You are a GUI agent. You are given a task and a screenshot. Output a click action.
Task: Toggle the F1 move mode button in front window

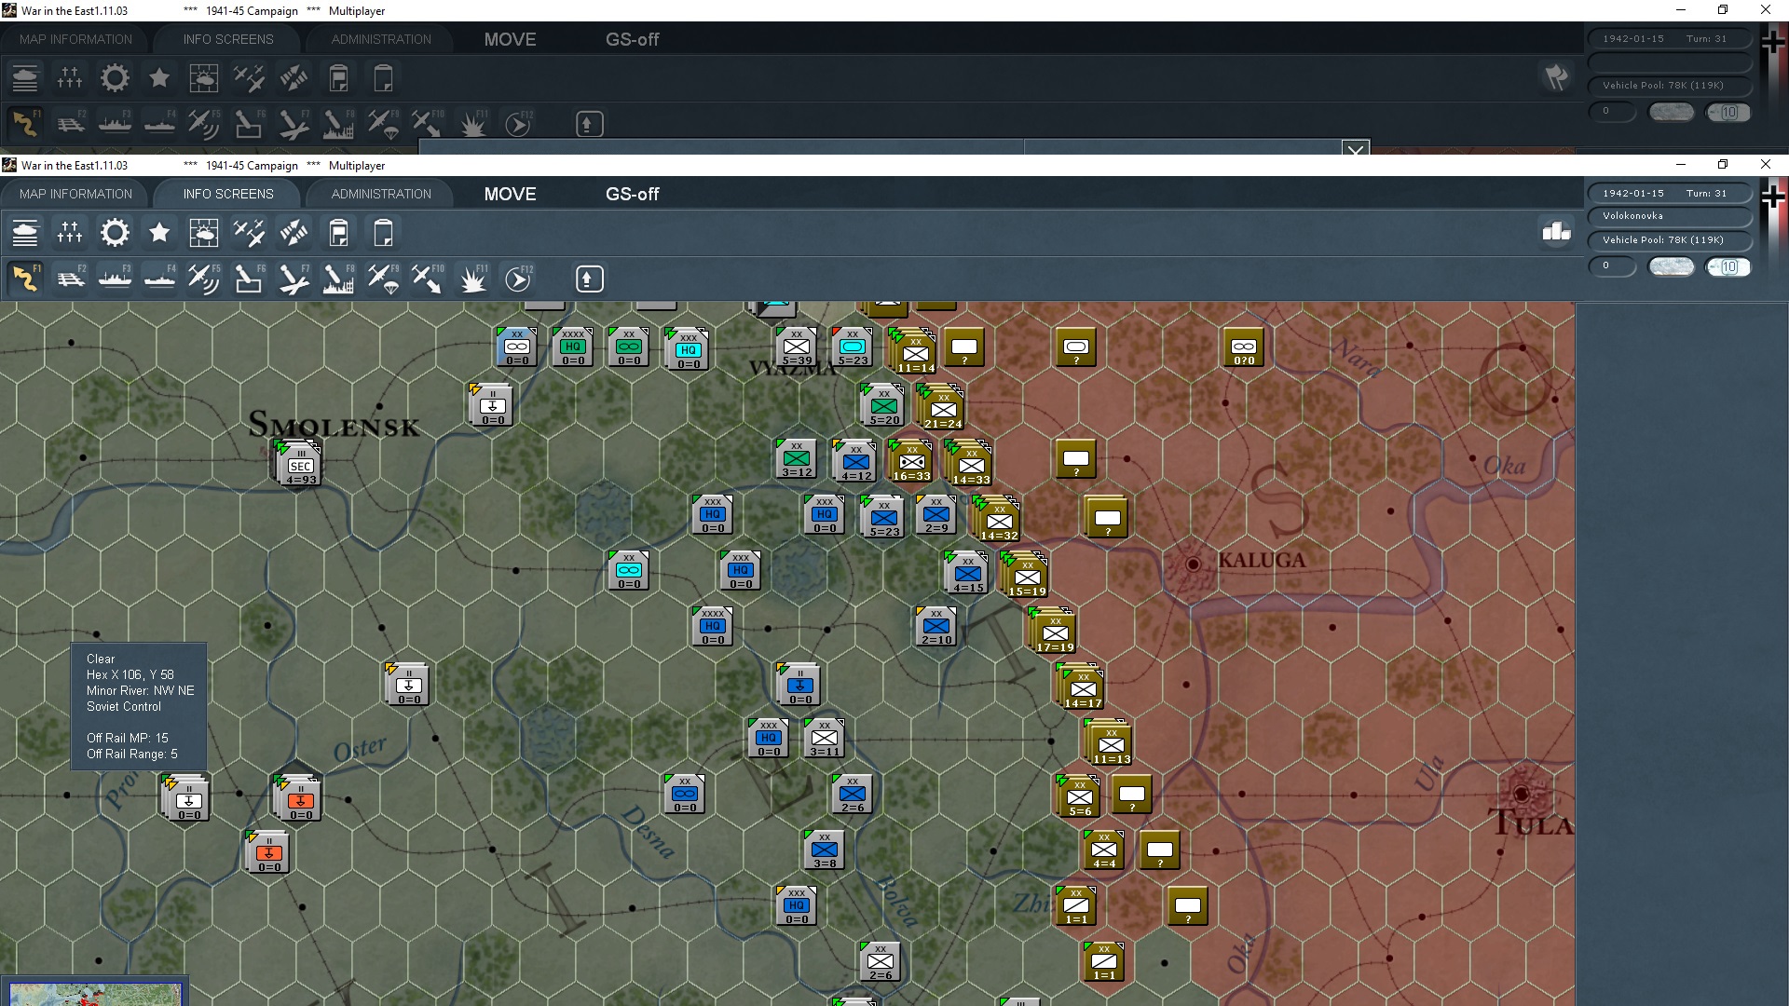(25, 279)
